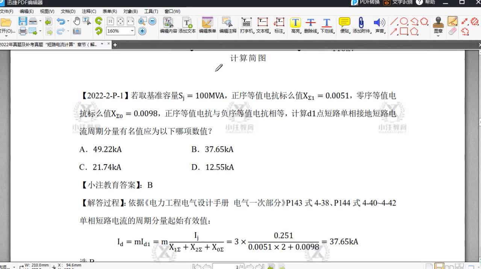
Task: Pick the eraser tool
Action: [x=452, y=31]
